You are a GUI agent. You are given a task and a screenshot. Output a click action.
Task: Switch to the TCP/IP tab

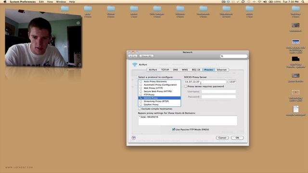165,70
